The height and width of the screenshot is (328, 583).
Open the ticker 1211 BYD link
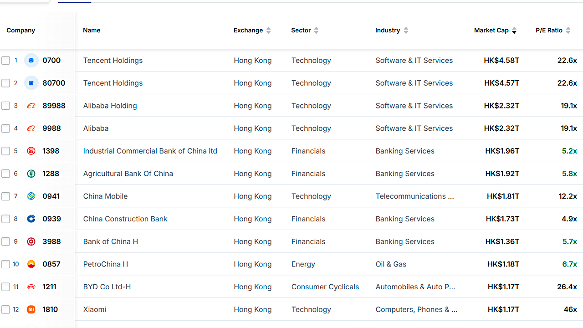(x=49, y=287)
